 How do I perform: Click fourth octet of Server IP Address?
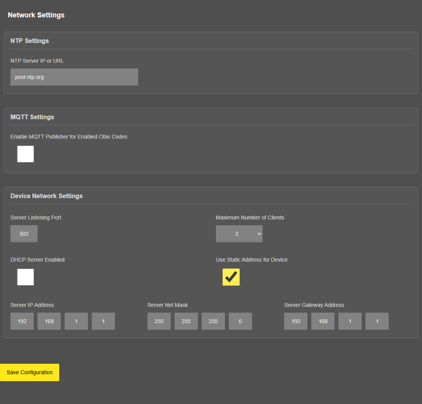(x=103, y=321)
